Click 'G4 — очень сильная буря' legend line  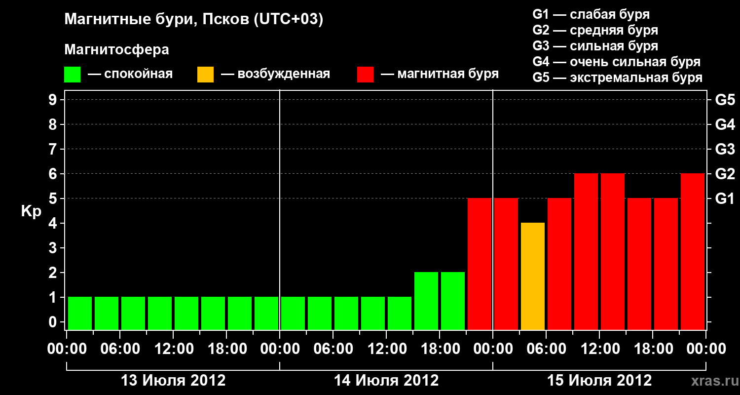(x=617, y=62)
